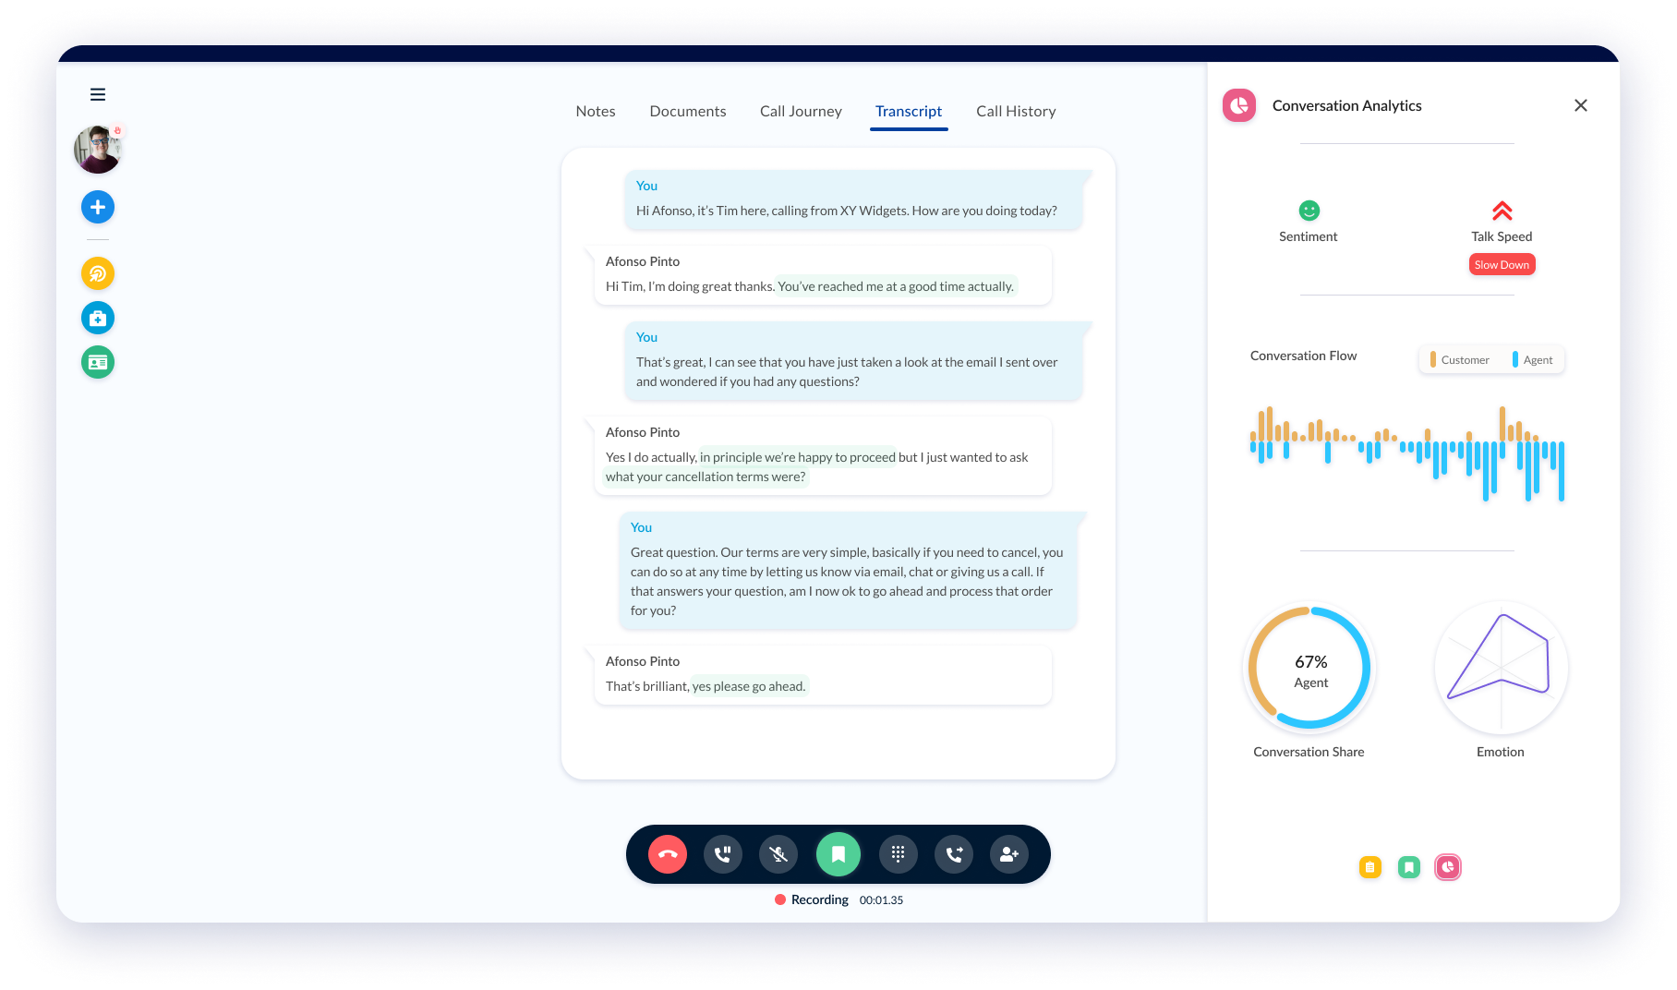Put the call on hold
The height and width of the screenshot is (990, 1677).
(723, 854)
